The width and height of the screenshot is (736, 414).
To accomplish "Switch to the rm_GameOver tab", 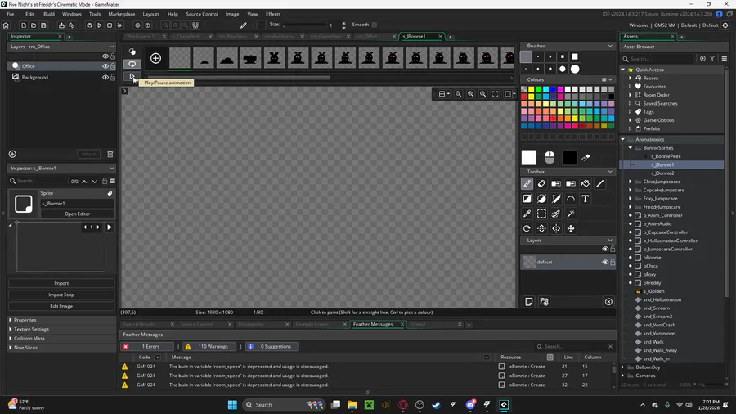I will tap(325, 37).
